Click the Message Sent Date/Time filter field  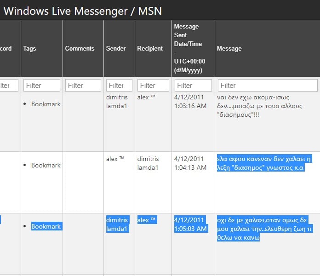point(193,86)
